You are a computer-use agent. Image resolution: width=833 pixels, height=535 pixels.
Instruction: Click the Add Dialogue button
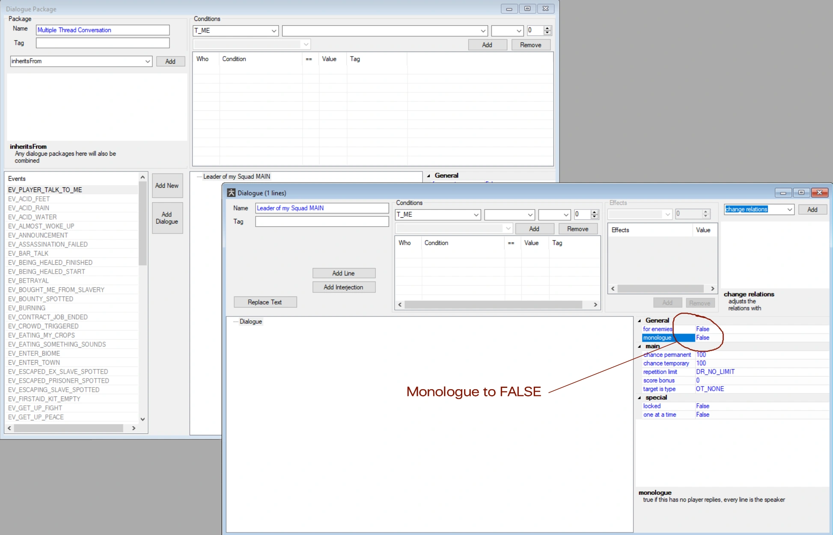pyautogui.click(x=167, y=218)
